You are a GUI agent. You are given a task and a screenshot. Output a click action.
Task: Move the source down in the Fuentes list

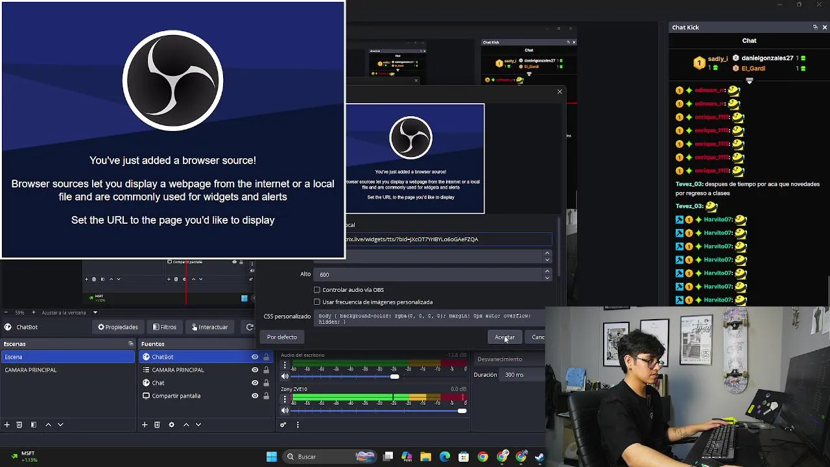(198, 425)
